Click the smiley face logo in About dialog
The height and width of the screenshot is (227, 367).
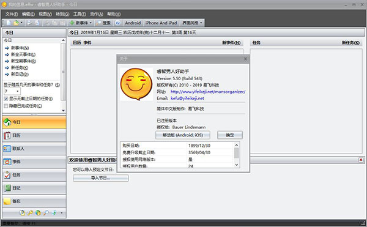pyautogui.click(x=136, y=84)
